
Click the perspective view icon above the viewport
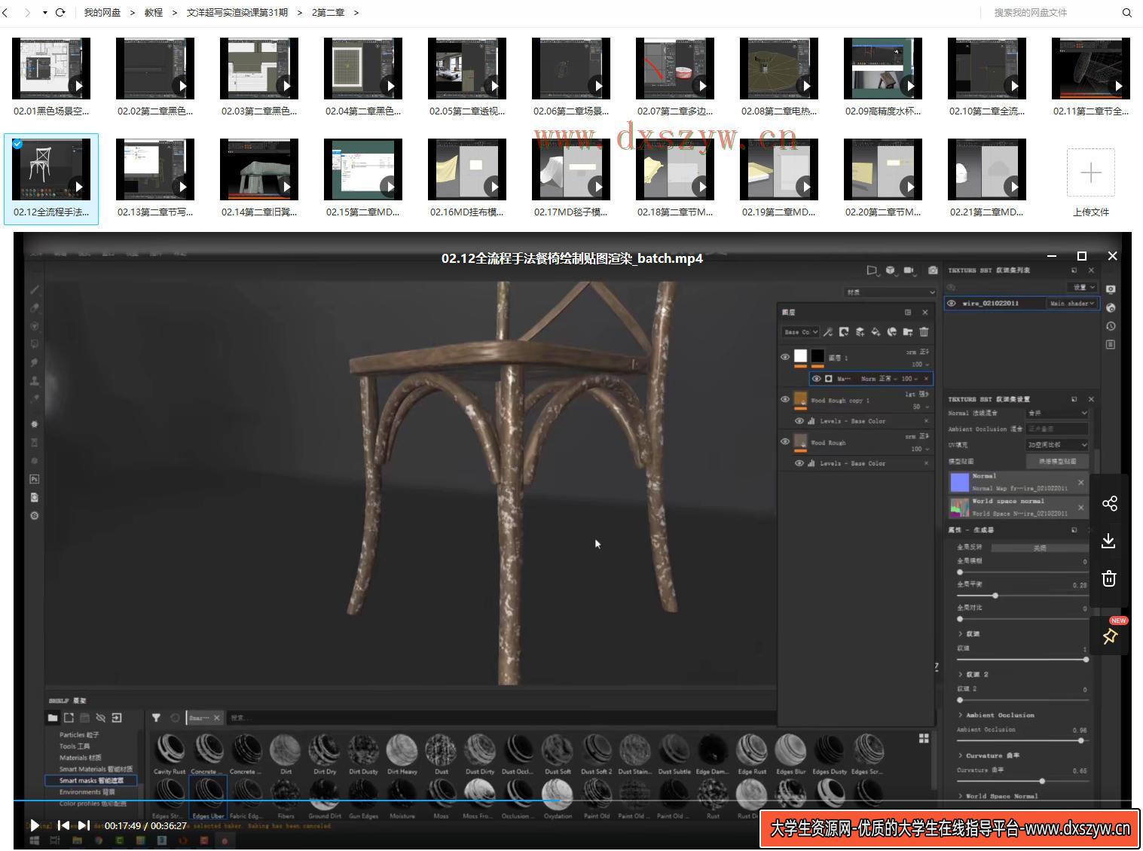click(872, 270)
